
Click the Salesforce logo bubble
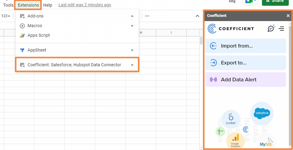[x=262, y=113]
